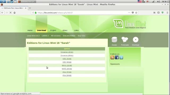Click the clock showing 14:18
Screen dimensions: 170x95
coord(164,2)
